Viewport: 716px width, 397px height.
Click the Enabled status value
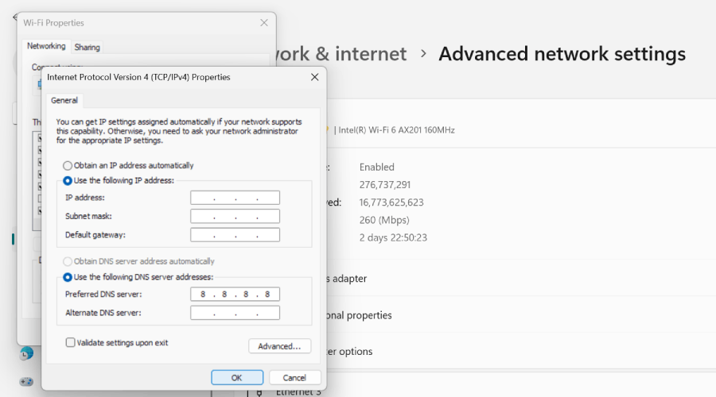pos(377,167)
